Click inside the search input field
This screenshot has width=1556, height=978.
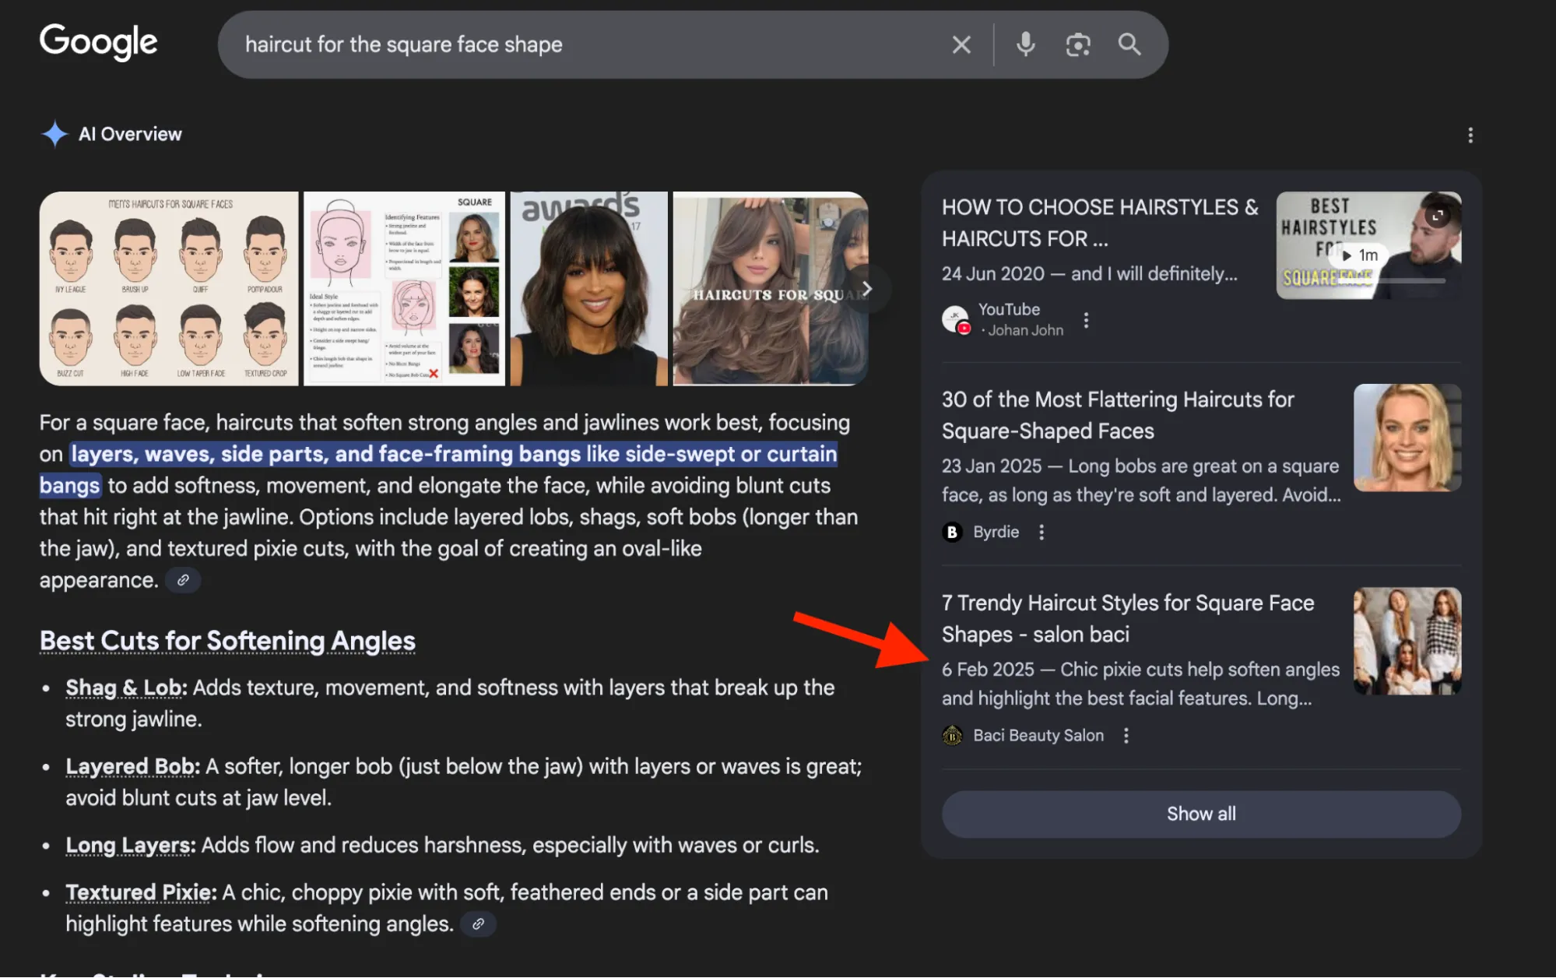(x=545, y=44)
